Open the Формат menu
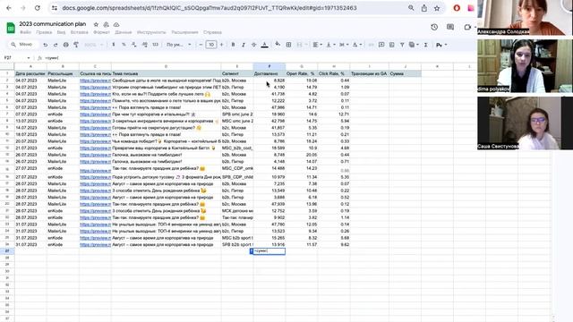Viewport: 573px width, 322px height. (101, 32)
